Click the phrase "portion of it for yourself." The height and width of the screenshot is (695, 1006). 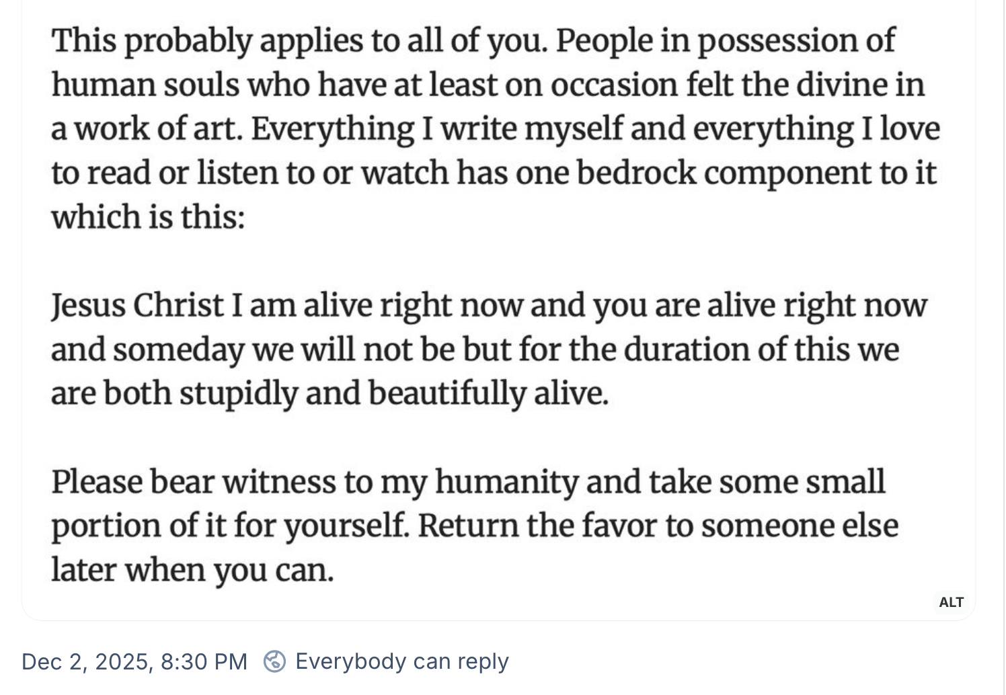[230, 526]
